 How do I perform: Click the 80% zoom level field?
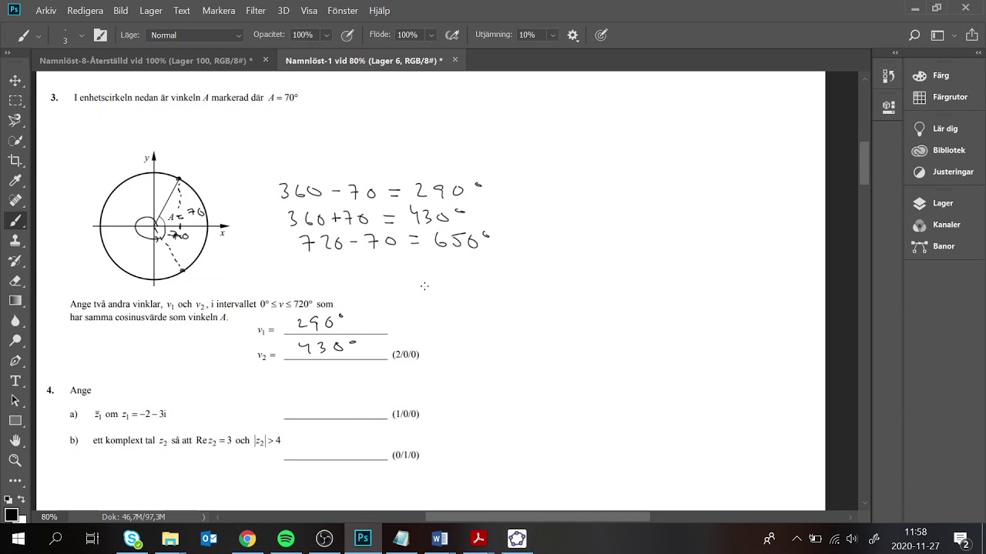pyautogui.click(x=49, y=517)
